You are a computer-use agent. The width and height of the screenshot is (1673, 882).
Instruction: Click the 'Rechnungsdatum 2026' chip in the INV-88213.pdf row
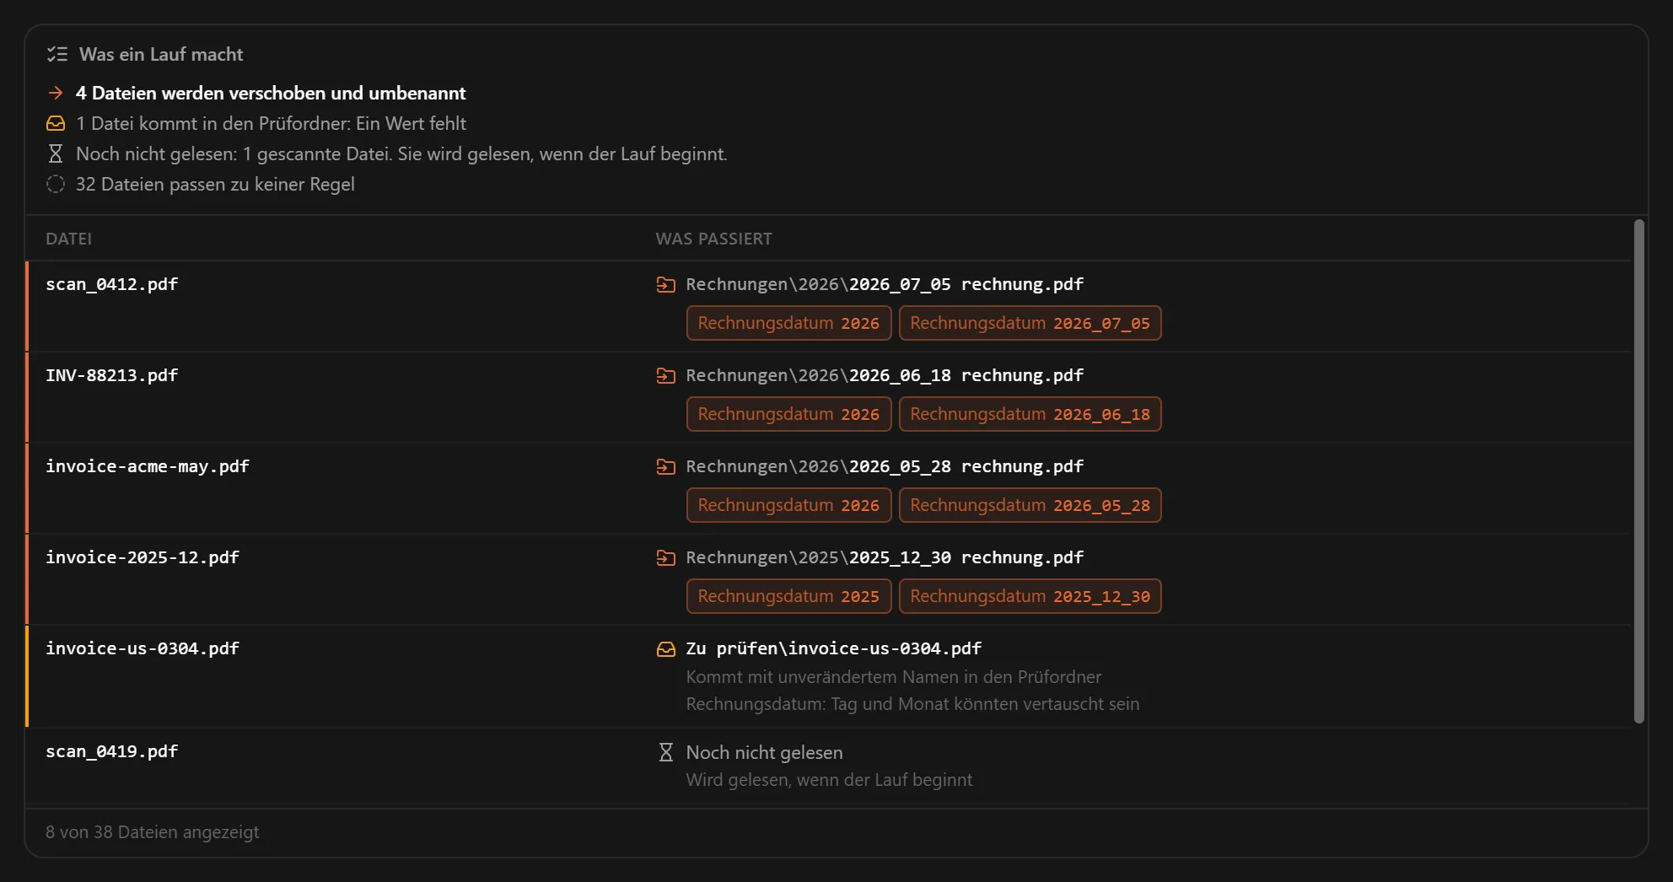pos(788,414)
